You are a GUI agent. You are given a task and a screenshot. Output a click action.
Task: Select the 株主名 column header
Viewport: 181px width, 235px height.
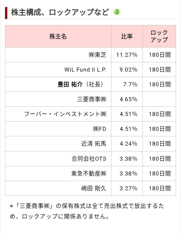58,36
